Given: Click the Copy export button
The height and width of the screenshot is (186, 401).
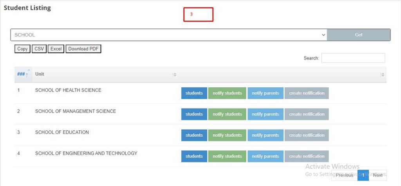Looking at the screenshot, I should click(x=23, y=49).
